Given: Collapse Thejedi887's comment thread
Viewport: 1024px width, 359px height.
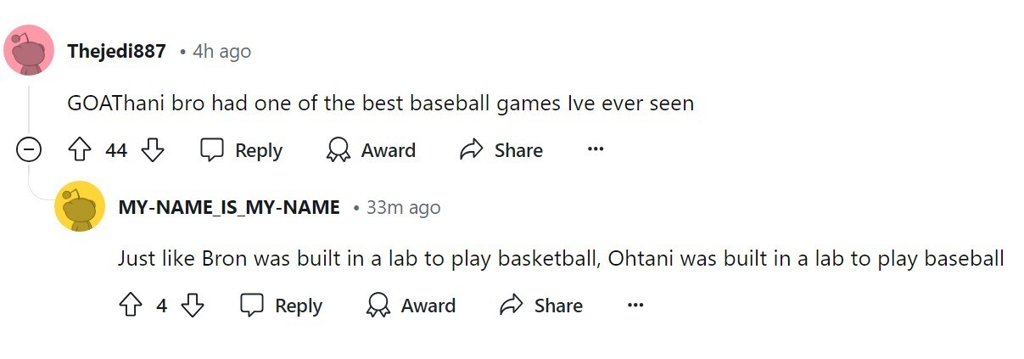Looking at the screenshot, I should pyautogui.click(x=30, y=150).
